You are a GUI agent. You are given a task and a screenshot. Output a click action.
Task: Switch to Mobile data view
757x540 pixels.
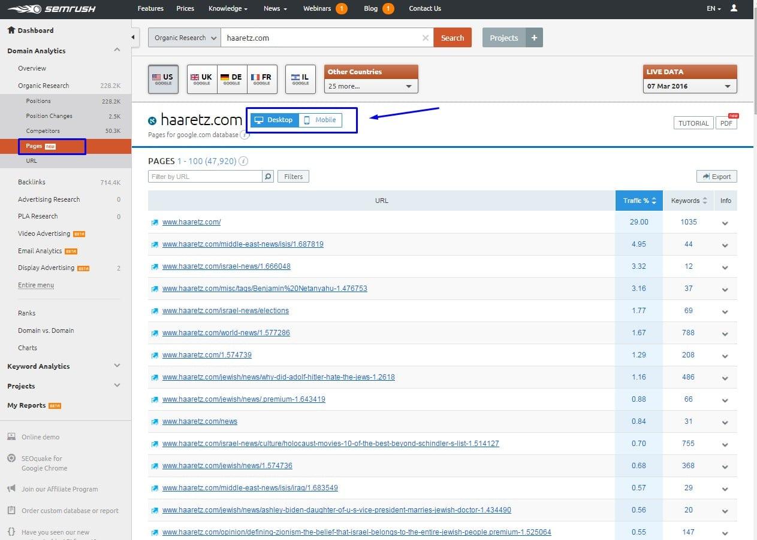pos(320,120)
